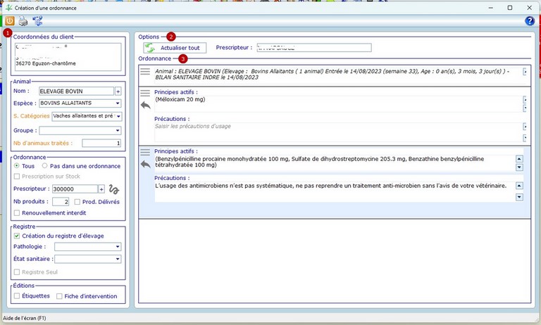Tick the 'Fiche d'intervention' checkbox
The image size is (541, 325).
60,296
